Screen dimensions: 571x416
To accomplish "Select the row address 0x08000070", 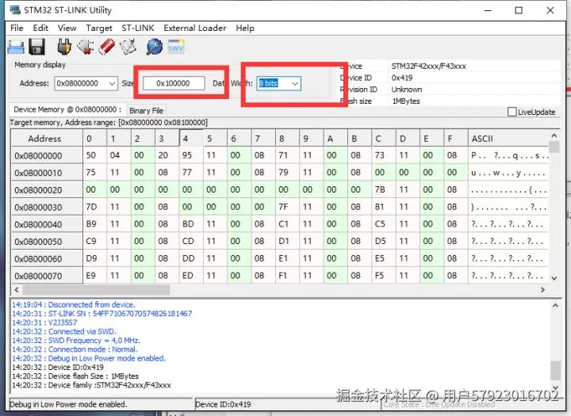I will 47,276.
